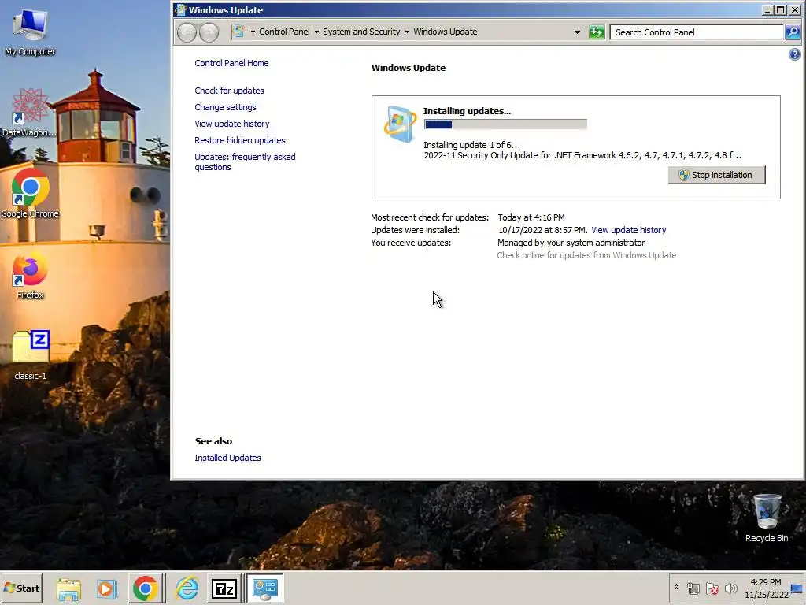Open 7-Zip from the taskbar
This screenshot has height=605, width=806.
(x=224, y=588)
